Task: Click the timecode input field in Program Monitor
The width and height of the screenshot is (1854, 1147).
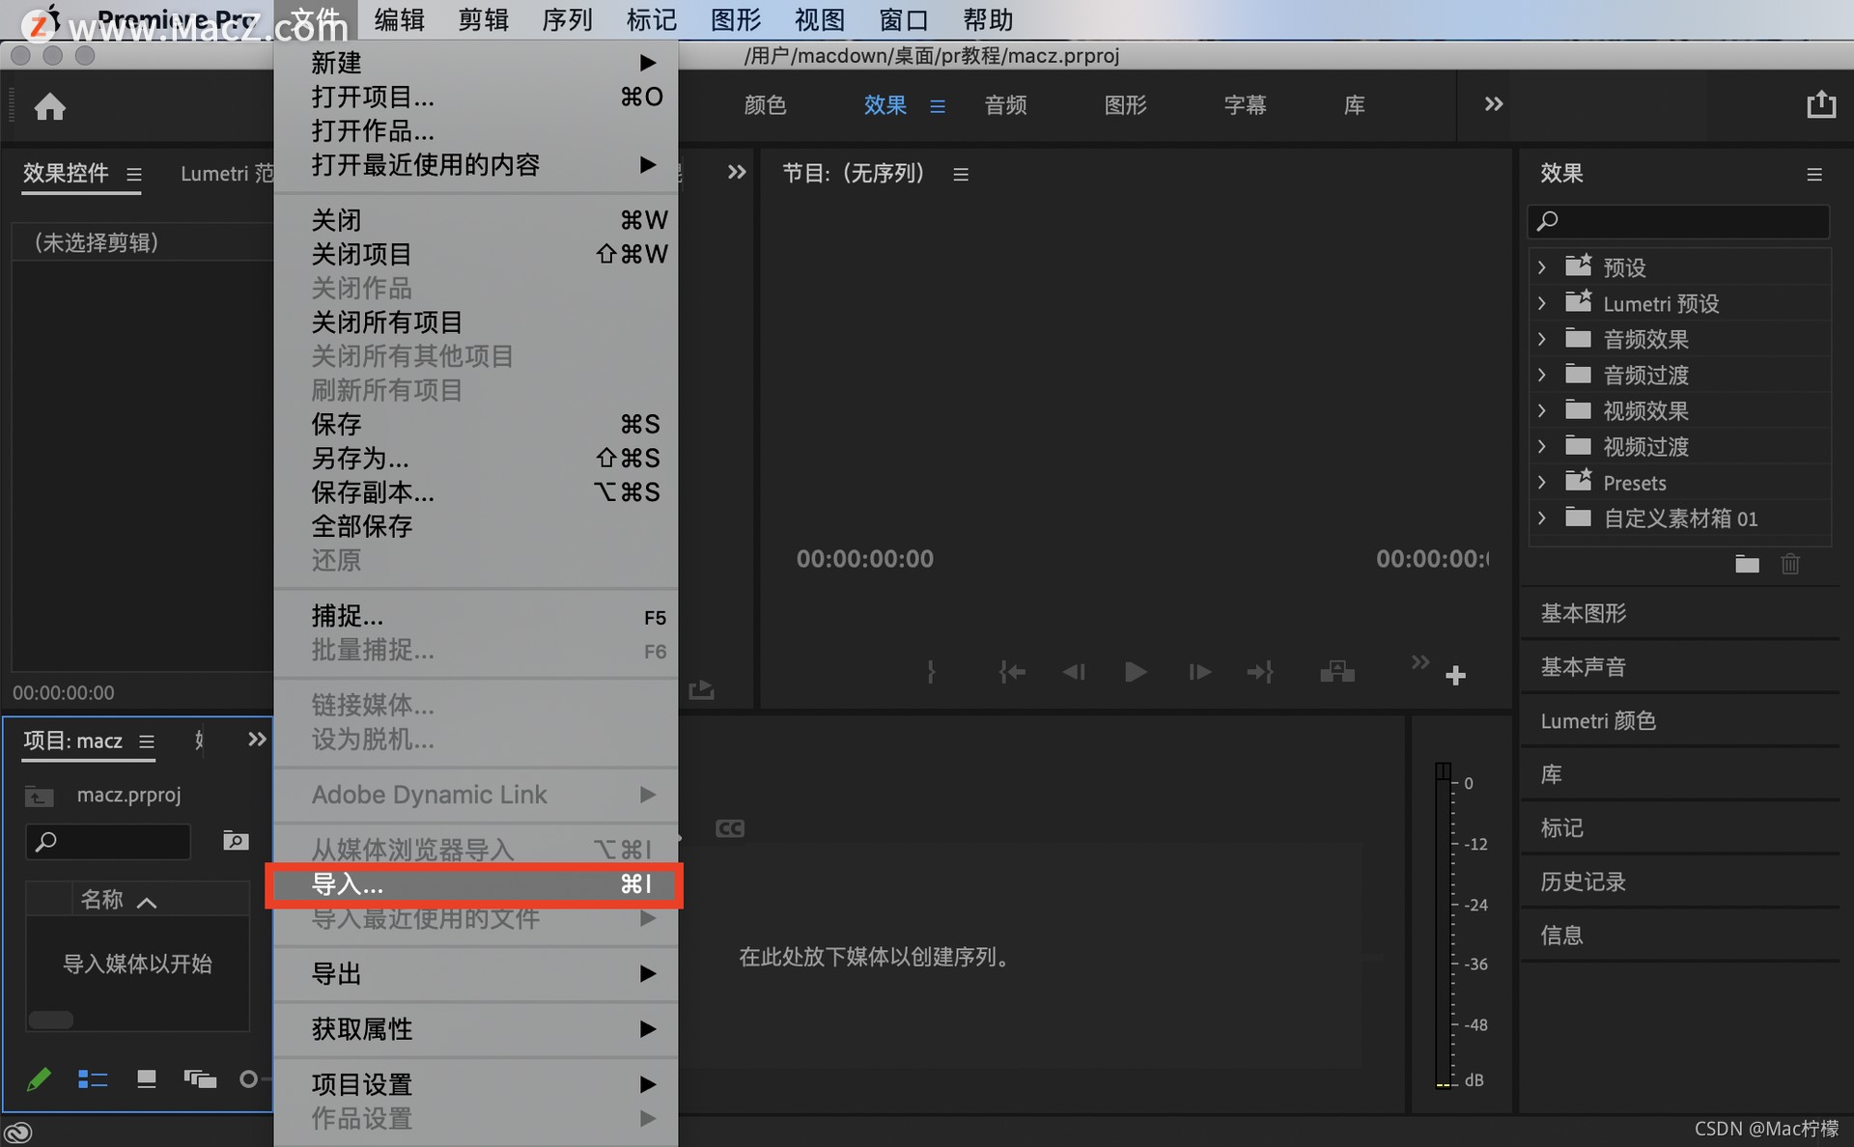Action: pos(866,558)
